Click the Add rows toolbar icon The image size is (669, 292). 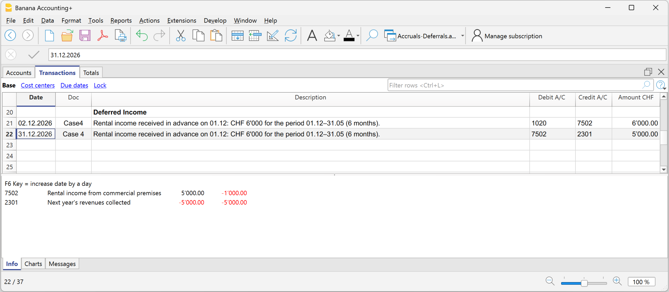click(x=237, y=36)
